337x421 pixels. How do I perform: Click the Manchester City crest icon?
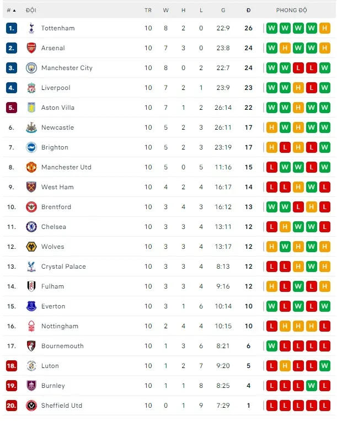click(x=31, y=68)
